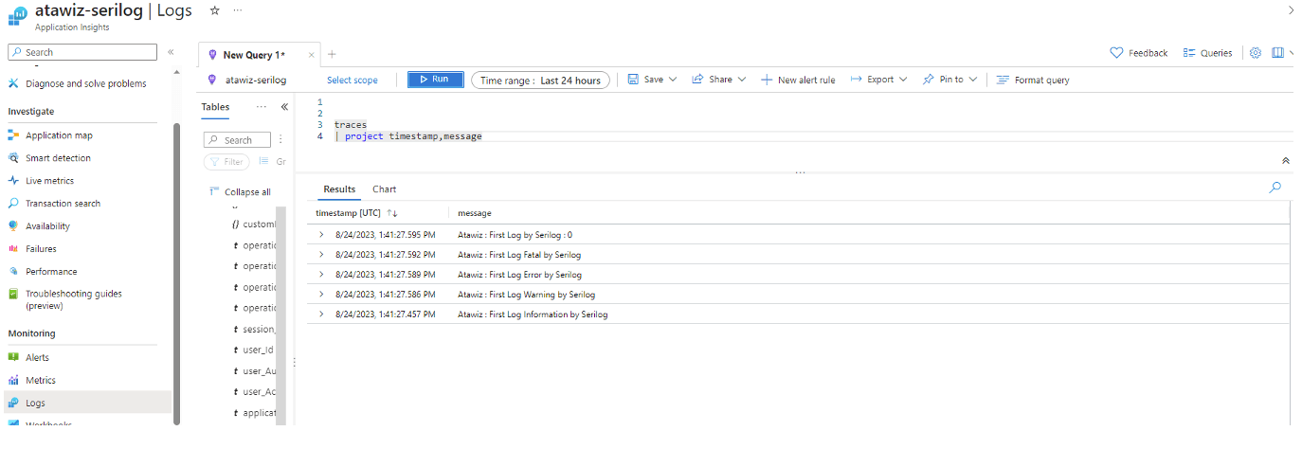Click timestamp cell 8/24/2023, 1:41:27.457 PM
This screenshot has height=449, width=1302.
click(386, 314)
